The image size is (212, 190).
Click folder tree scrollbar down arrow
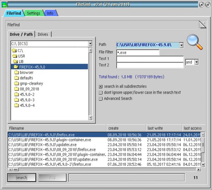point(90,118)
